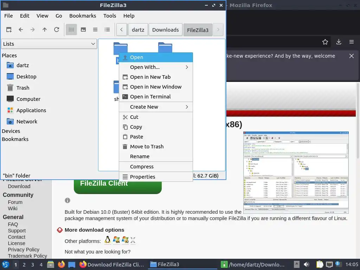Expand the Create New submenu
The image size is (360, 270).
[156, 107]
